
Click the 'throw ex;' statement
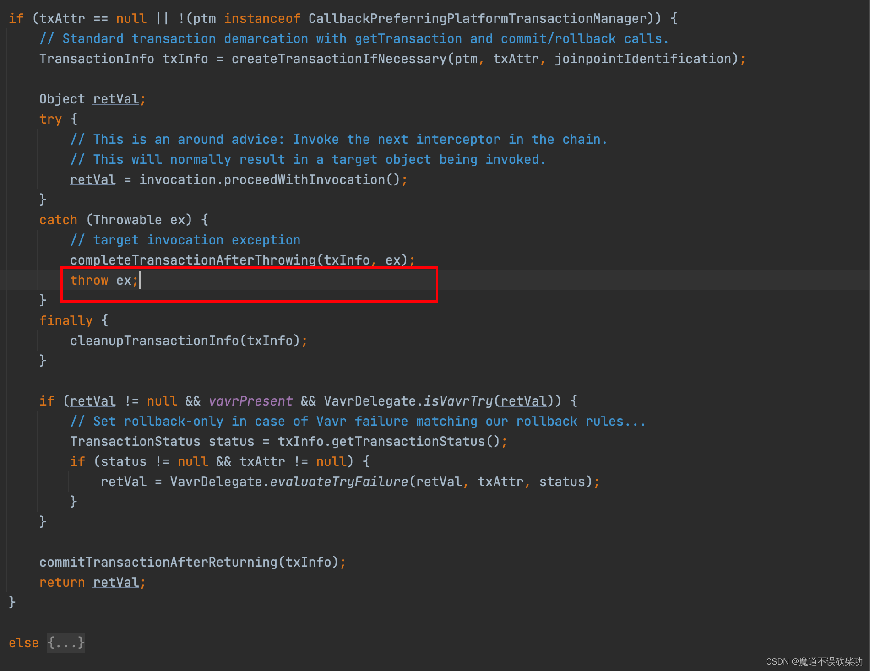tap(104, 280)
